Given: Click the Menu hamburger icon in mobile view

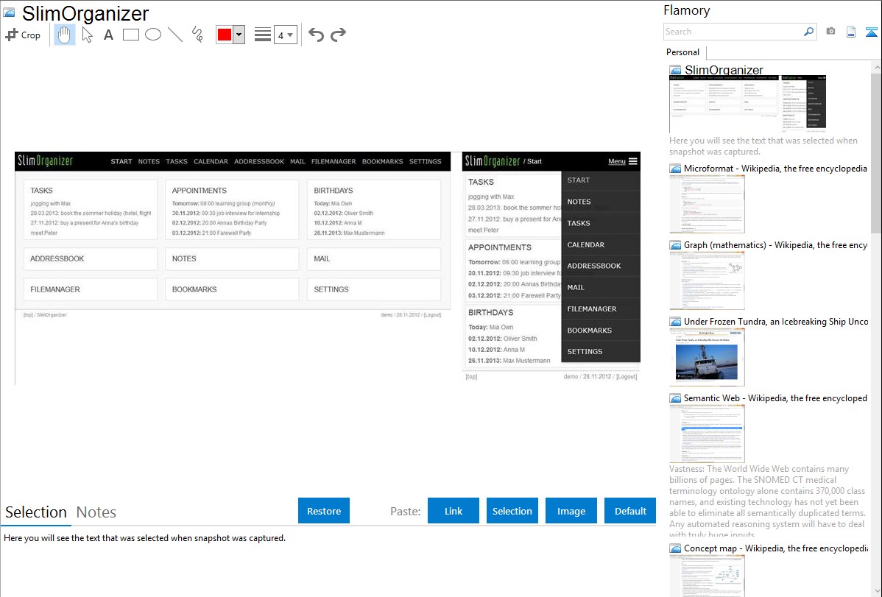Looking at the screenshot, I should (633, 161).
